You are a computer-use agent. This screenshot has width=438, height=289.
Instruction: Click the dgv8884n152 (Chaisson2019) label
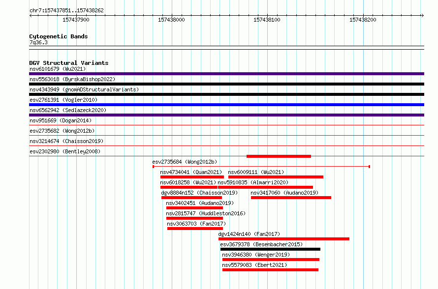[x=199, y=193]
